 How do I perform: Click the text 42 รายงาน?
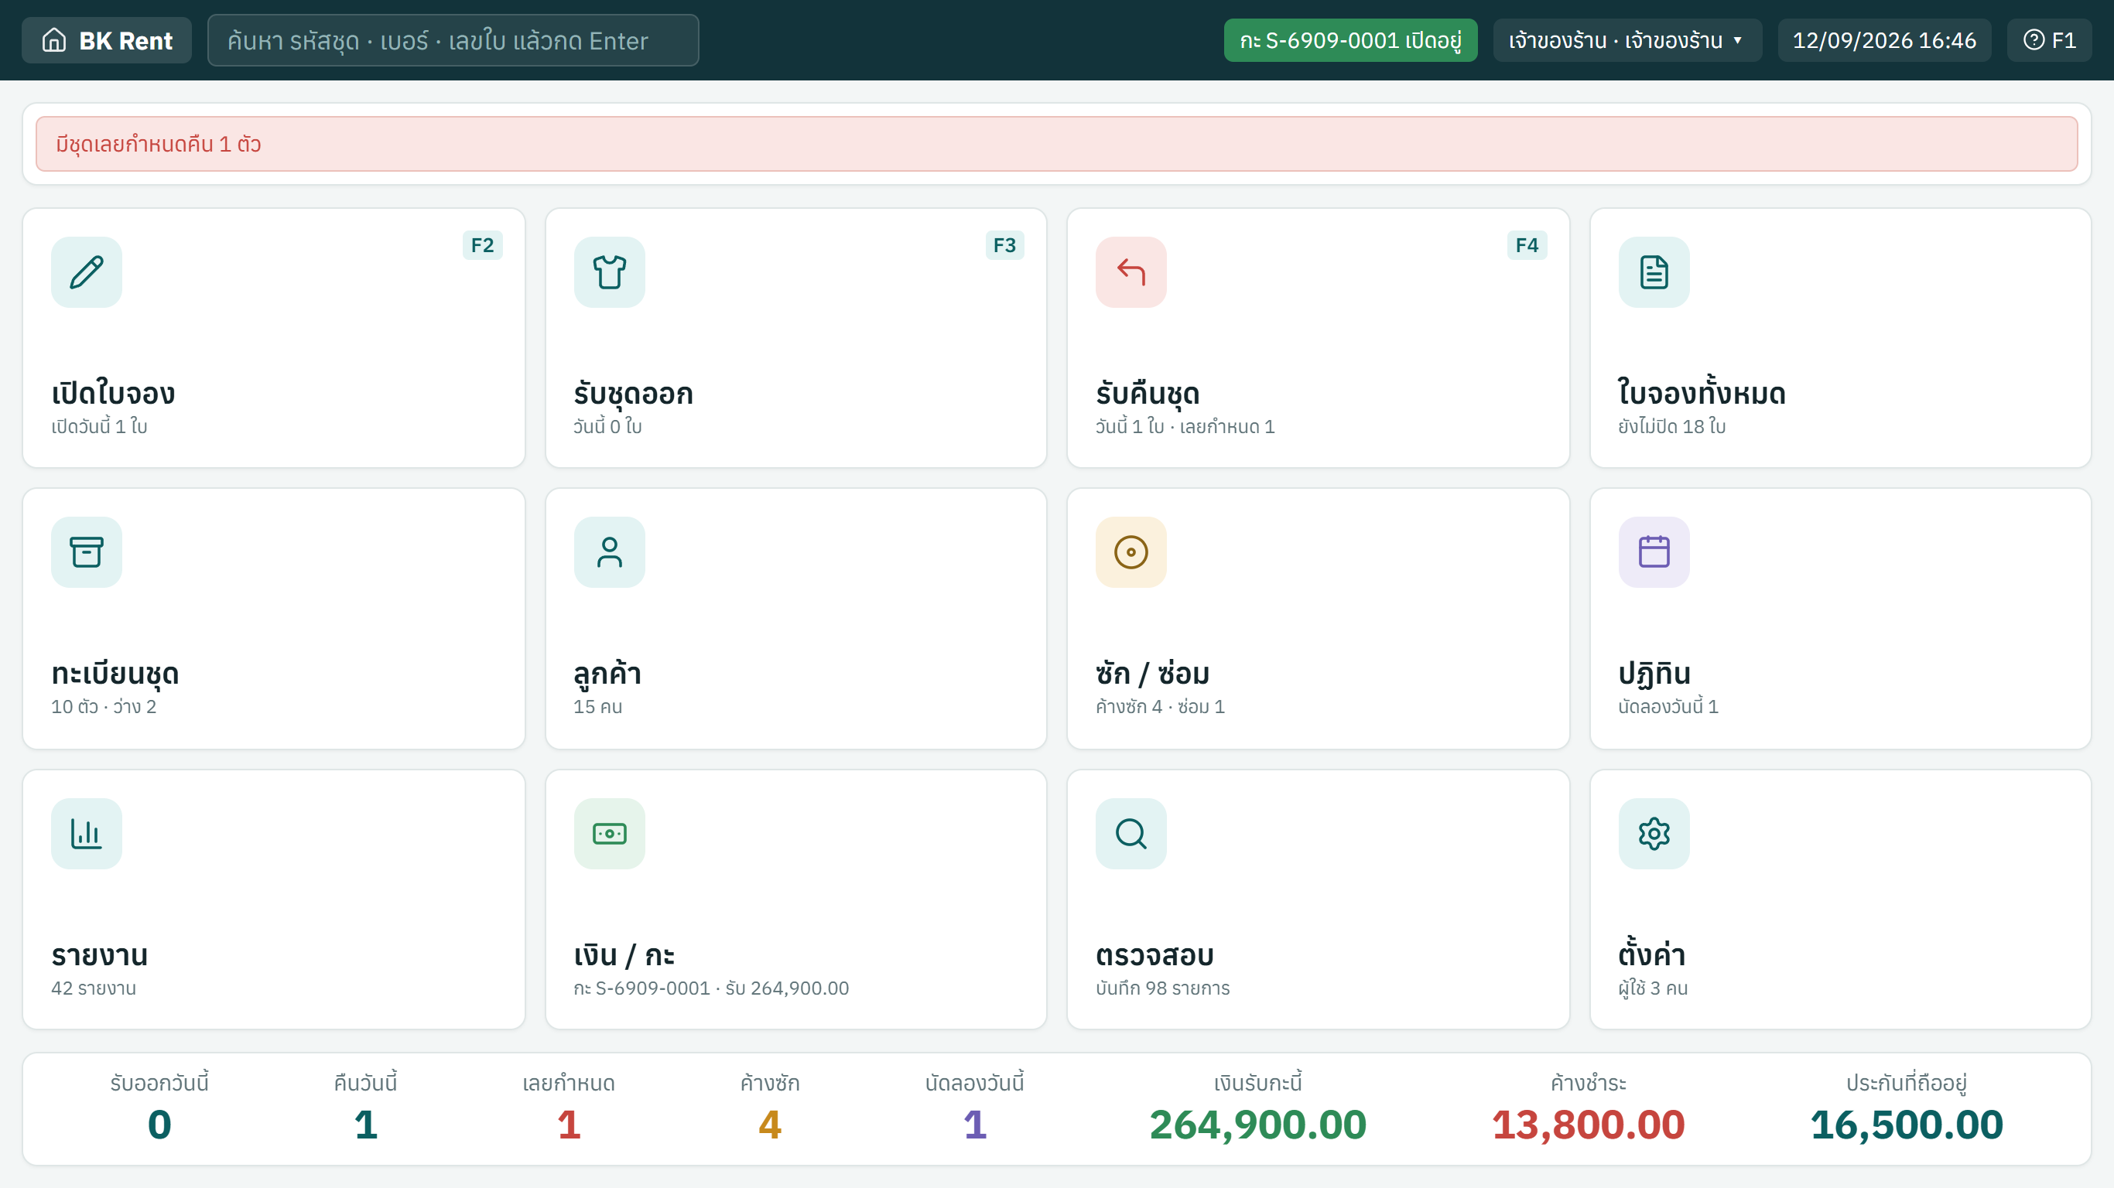[94, 988]
